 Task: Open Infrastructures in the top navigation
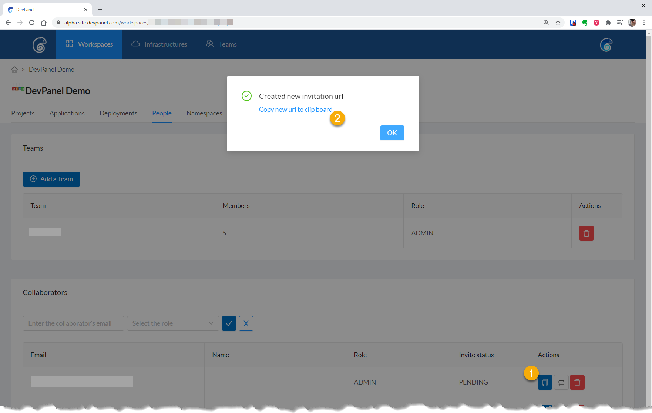(159, 44)
